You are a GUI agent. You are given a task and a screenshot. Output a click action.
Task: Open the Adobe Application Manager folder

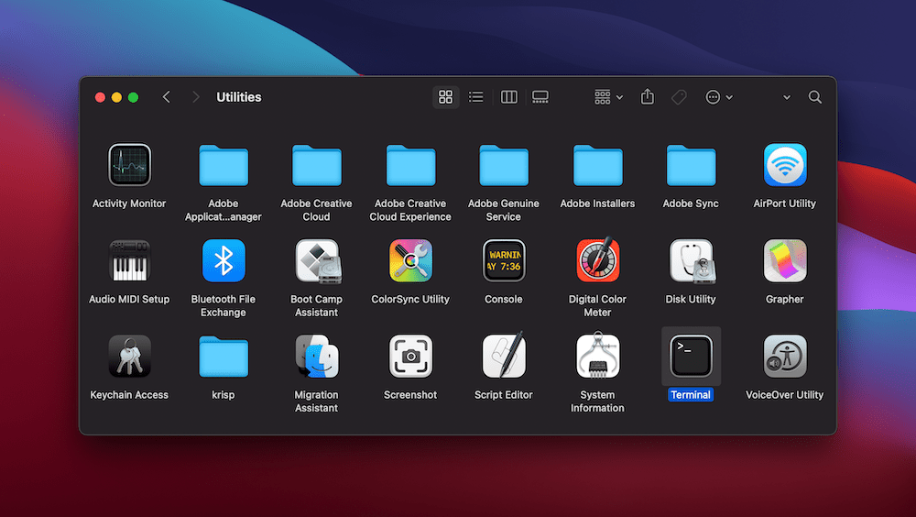tap(224, 166)
